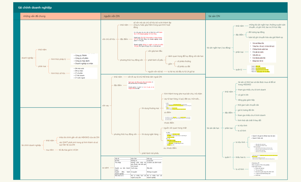The height and width of the screenshot is (182, 301).
Task: Select the 'phát hành cổ phiếu' node
Action: click(x=155, y=60)
